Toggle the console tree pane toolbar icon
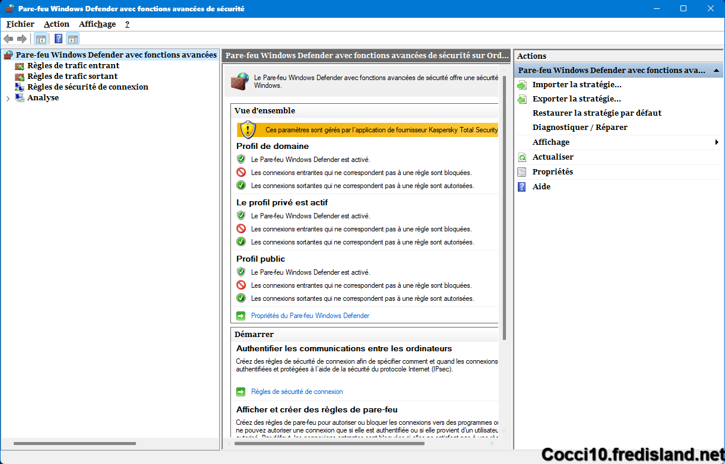The height and width of the screenshot is (464, 725). [40, 39]
